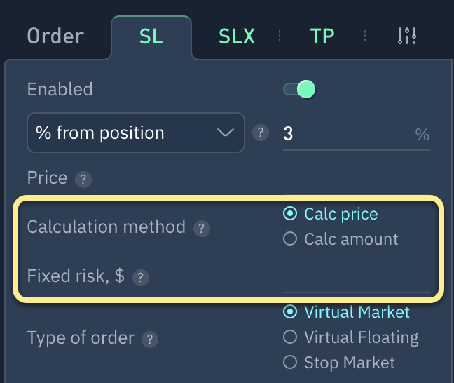Show Calculation method help tooltip icon
Viewport: 454px width, 383px height.
pos(202,228)
